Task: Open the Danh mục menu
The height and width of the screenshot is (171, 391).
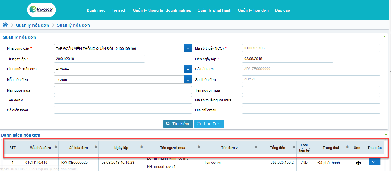Action: click(96, 10)
